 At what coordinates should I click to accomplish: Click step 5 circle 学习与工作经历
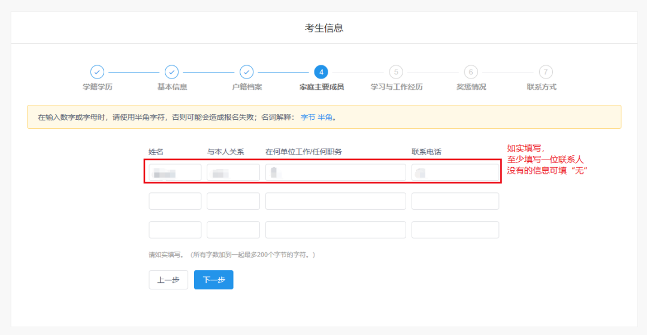click(x=396, y=72)
